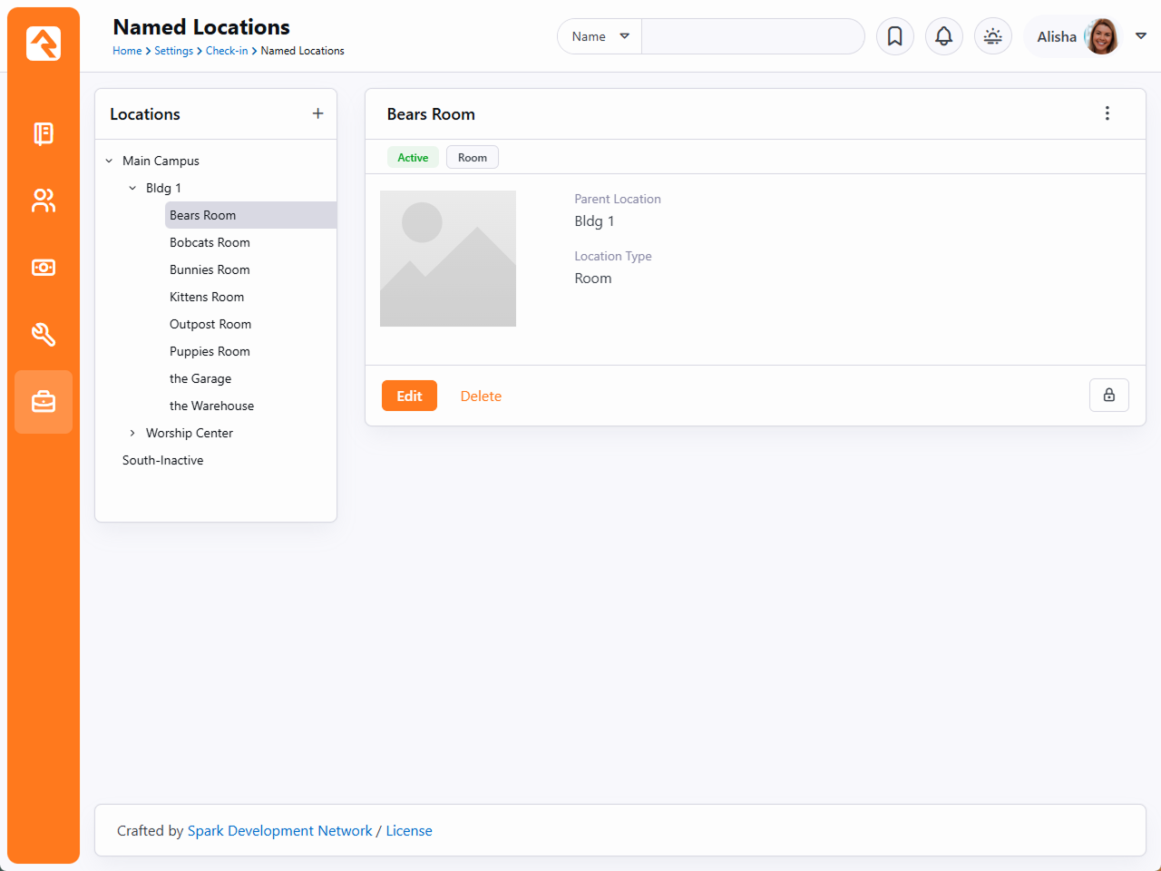Viewport: 1161px width, 871px height.
Task: Select Kittens Room in the tree
Action: coord(207,297)
